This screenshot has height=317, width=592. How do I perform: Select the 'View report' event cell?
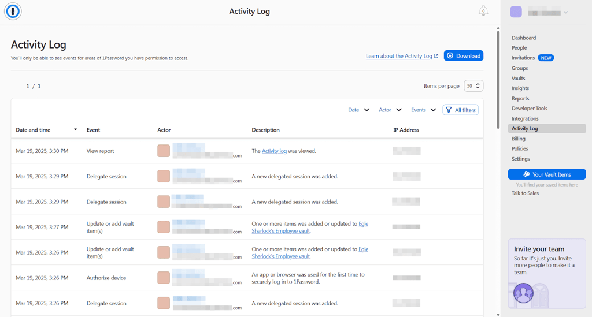[x=100, y=151]
